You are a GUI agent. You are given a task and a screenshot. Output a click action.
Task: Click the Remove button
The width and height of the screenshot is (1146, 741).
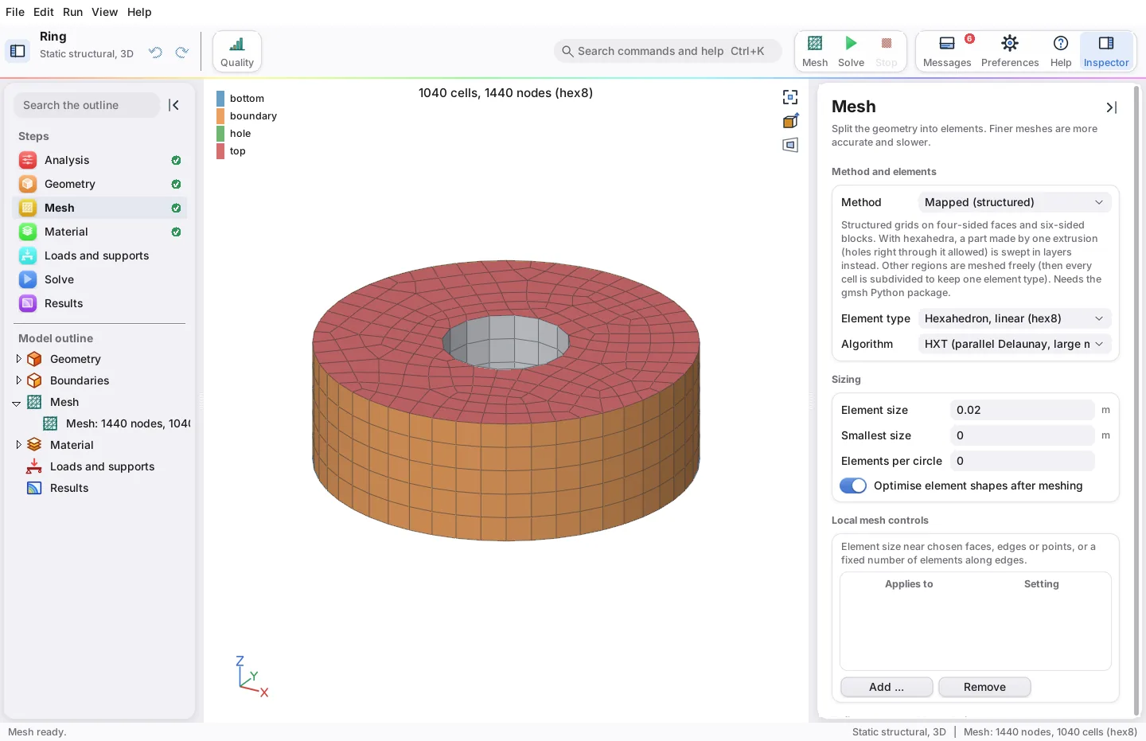(984, 687)
